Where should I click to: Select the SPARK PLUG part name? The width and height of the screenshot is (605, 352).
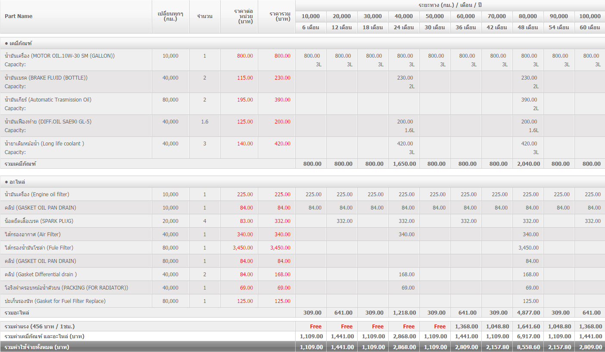click(x=39, y=221)
